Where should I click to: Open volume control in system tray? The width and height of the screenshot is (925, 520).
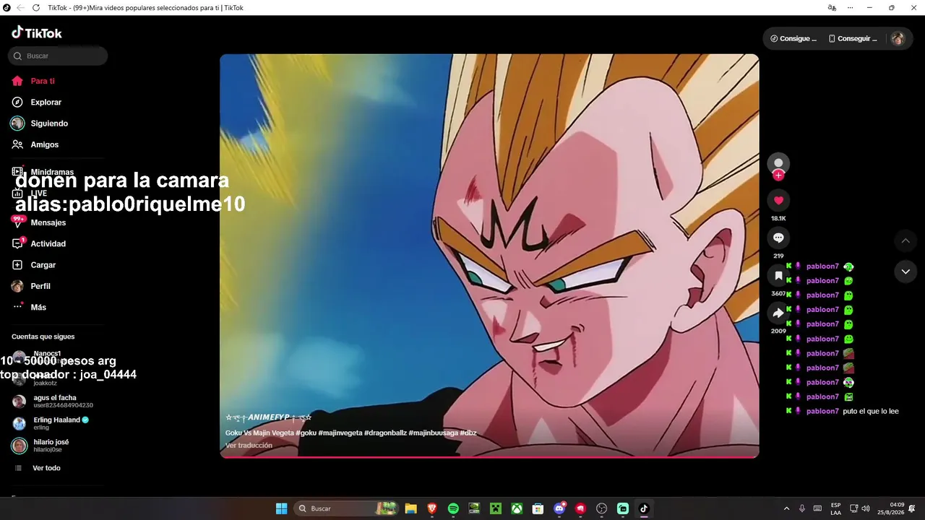(866, 508)
